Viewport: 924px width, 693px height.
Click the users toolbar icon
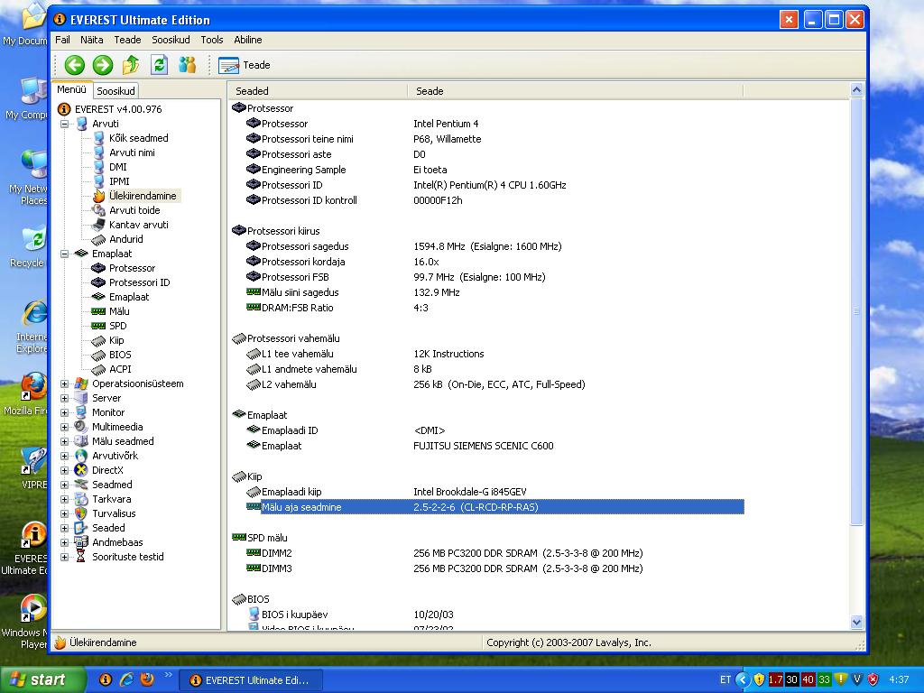188,65
